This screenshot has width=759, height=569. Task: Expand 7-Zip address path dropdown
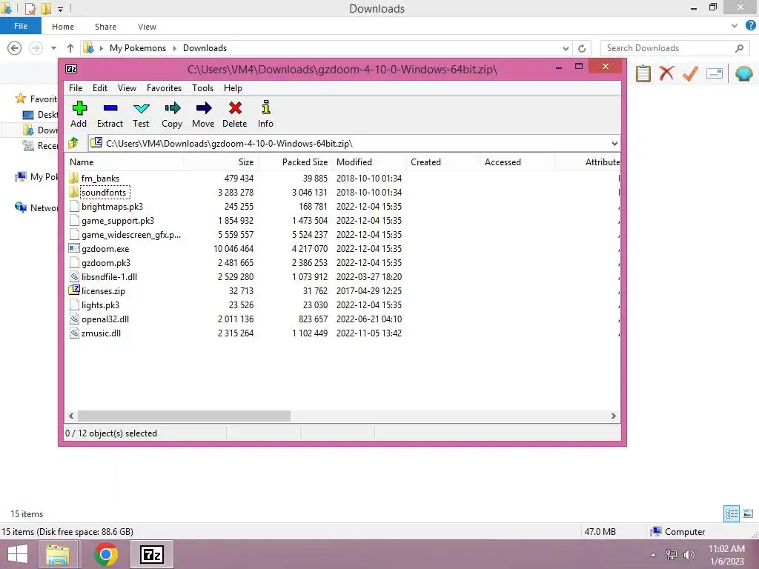point(614,143)
